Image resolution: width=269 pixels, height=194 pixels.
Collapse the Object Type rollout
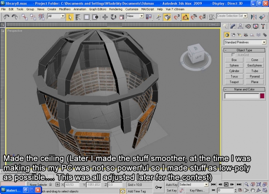pos(244,50)
